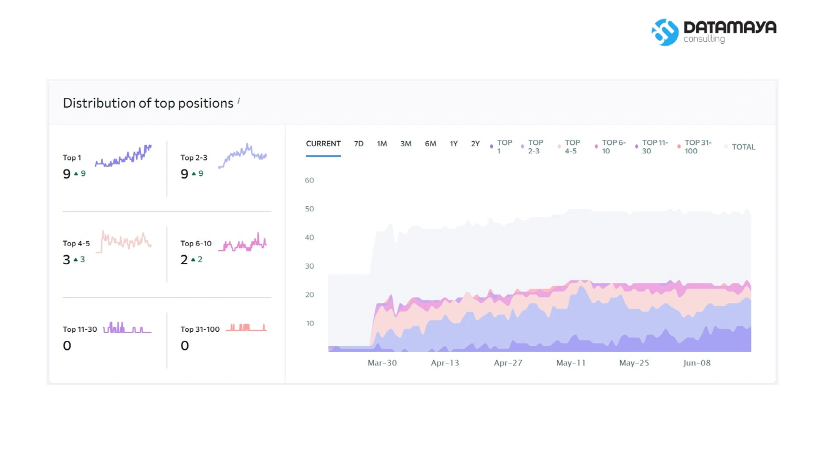
Task: Select the 1M time range
Action: point(382,144)
